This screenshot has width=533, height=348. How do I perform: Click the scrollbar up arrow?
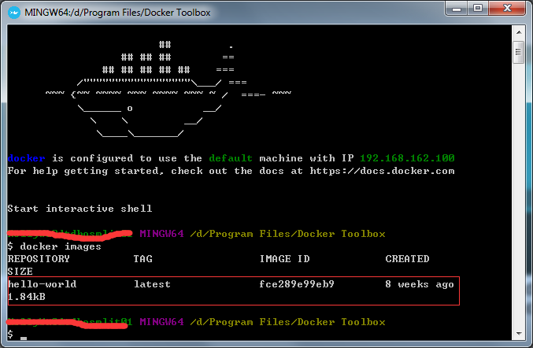pyautogui.click(x=519, y=32)
